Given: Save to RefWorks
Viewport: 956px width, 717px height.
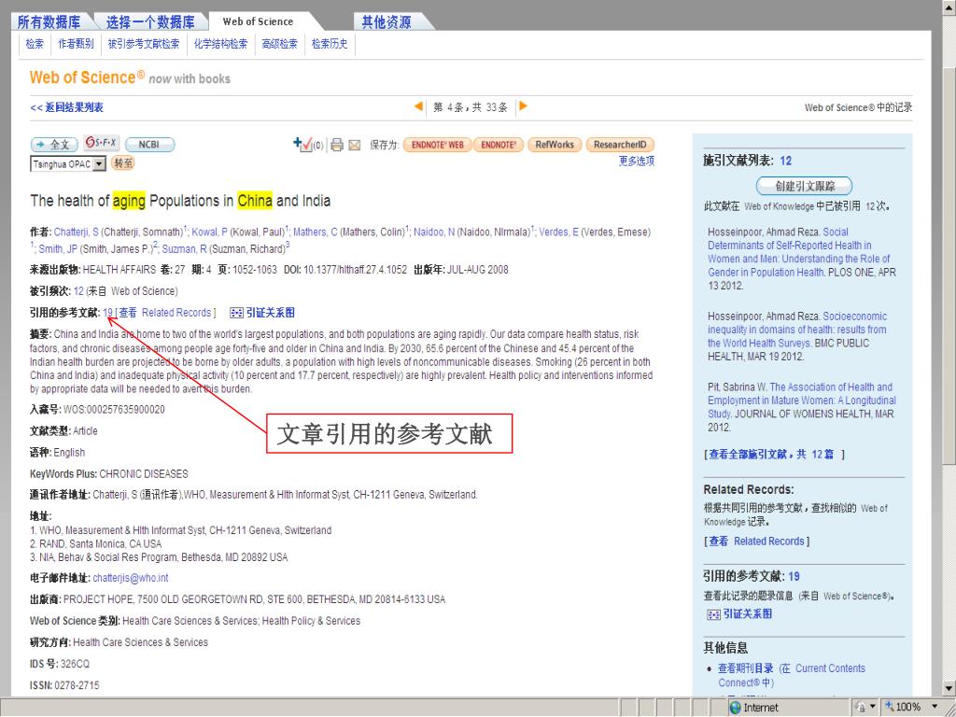Looking at the screenshot, I should click(555, 145).
